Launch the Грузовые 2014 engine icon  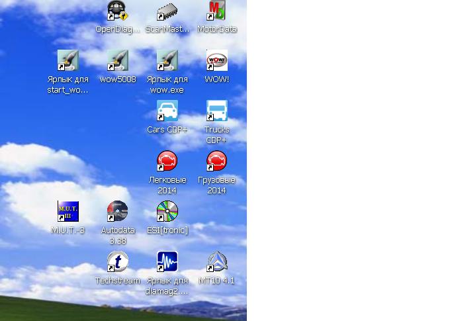click(x=217, y=161)
